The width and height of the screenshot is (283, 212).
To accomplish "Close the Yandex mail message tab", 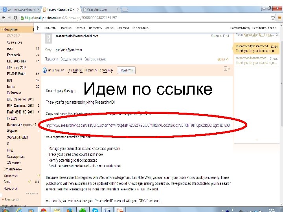I will 78,9.
